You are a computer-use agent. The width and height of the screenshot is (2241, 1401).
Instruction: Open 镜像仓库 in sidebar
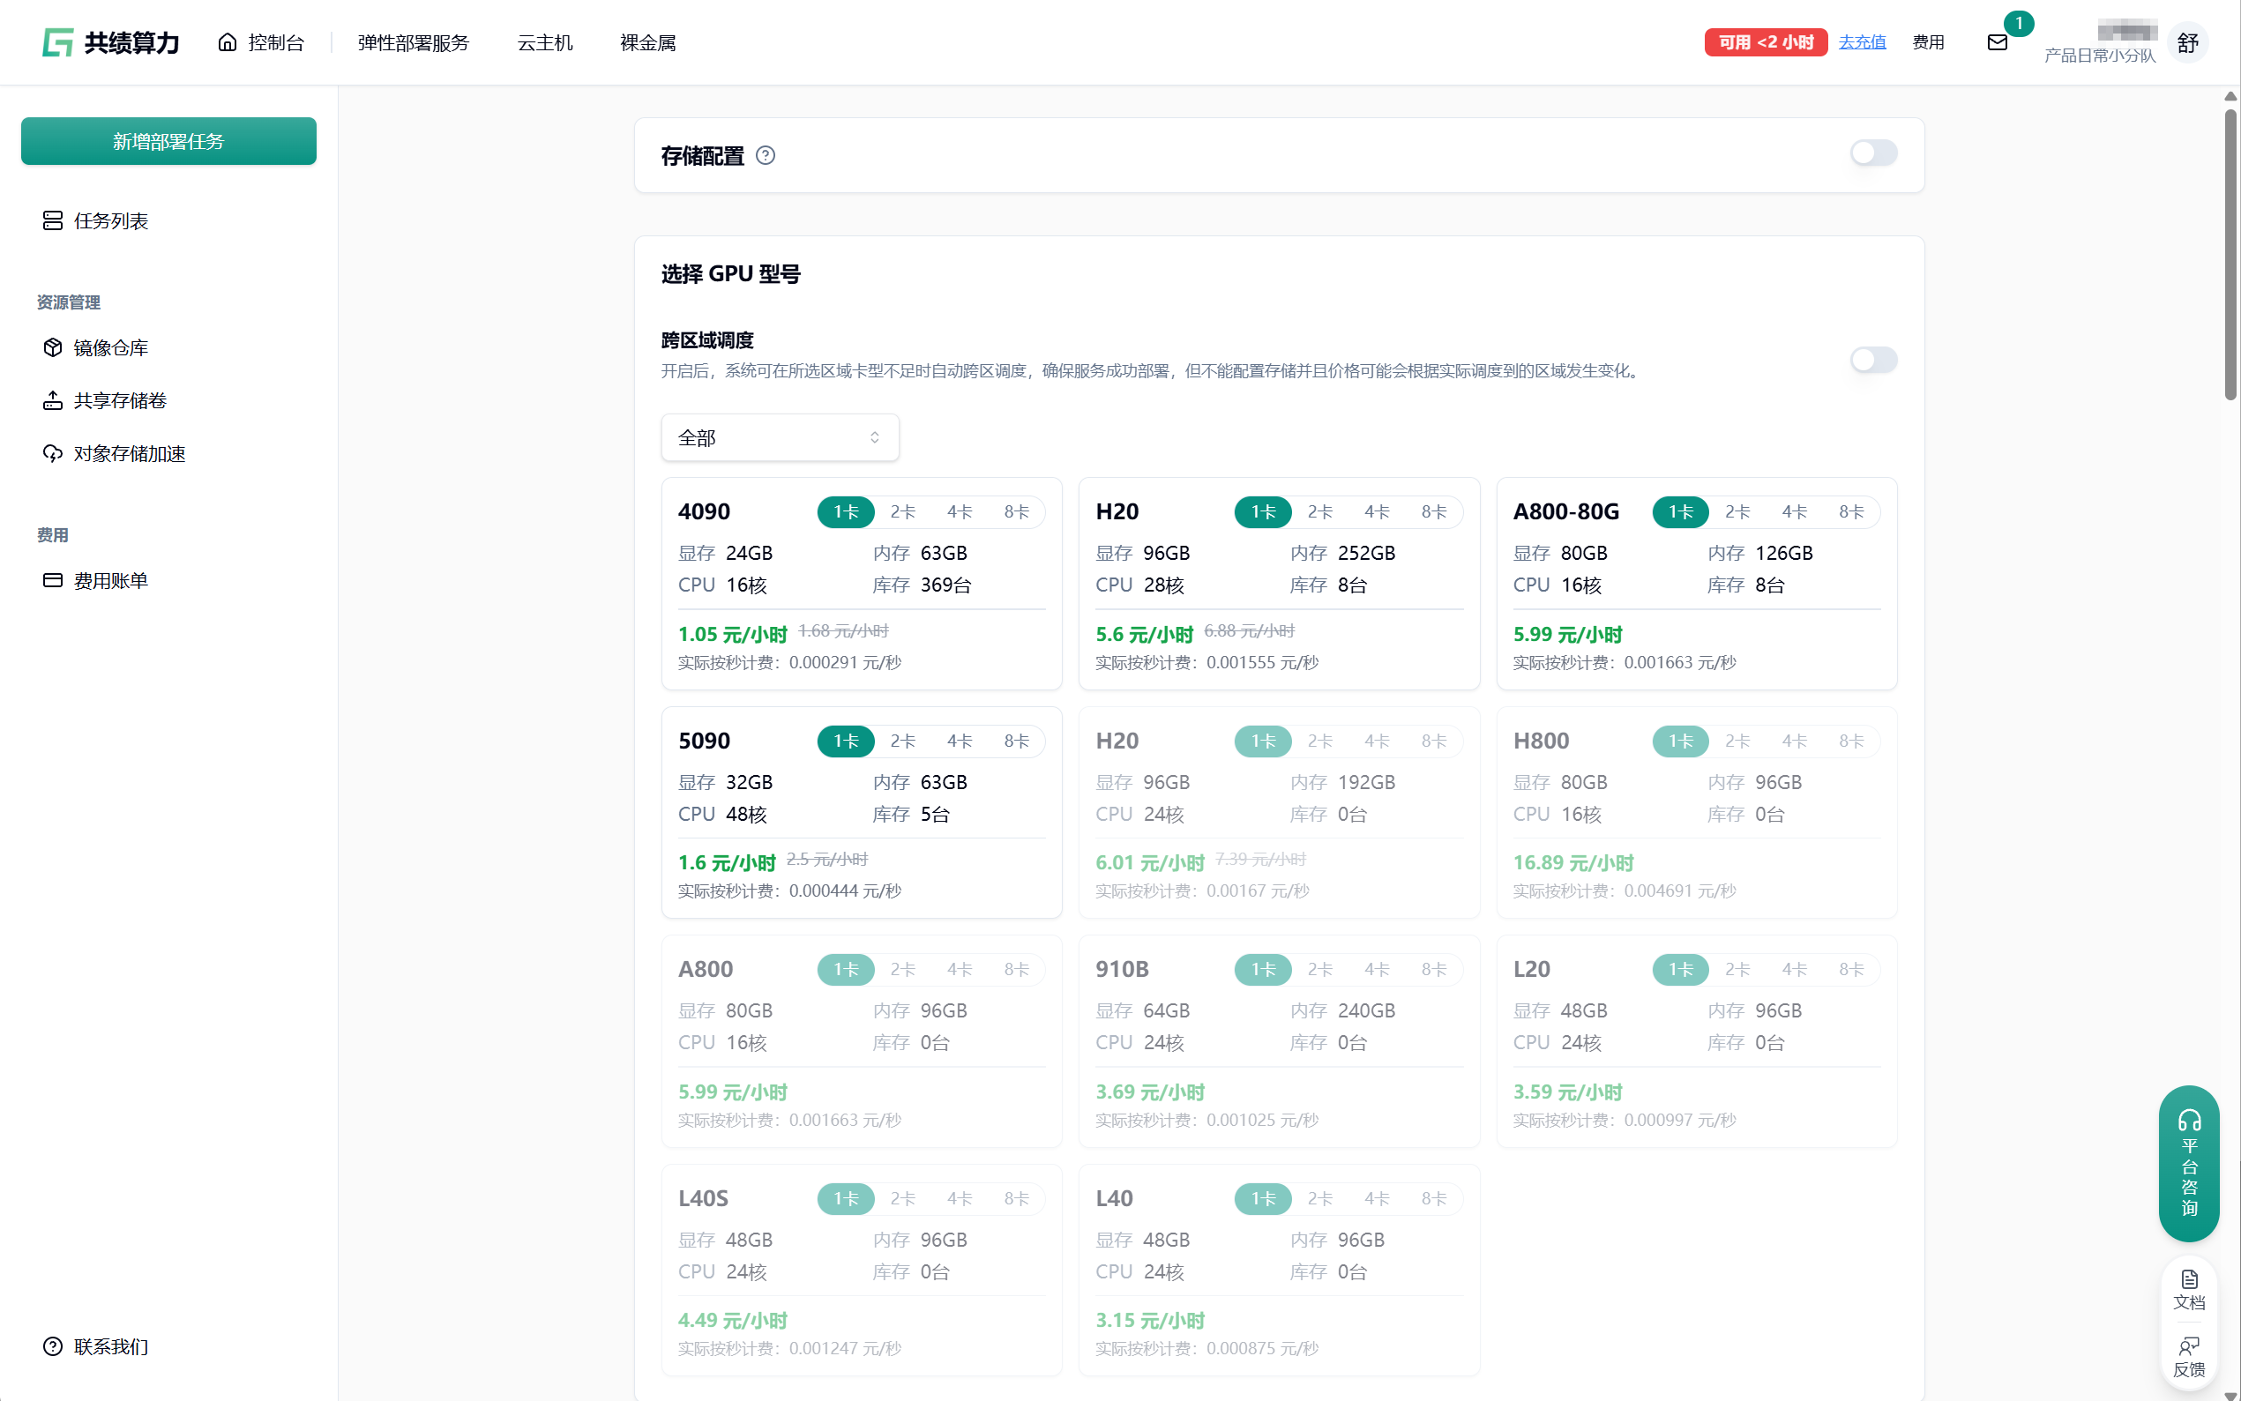click(x=110, y=347)
